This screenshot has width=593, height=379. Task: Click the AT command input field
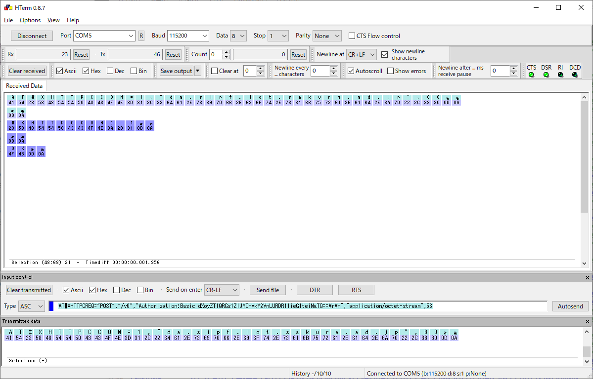[x=297, y=306]
